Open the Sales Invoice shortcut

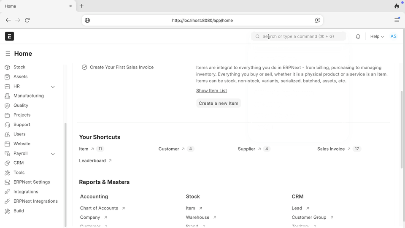(331, 149)
